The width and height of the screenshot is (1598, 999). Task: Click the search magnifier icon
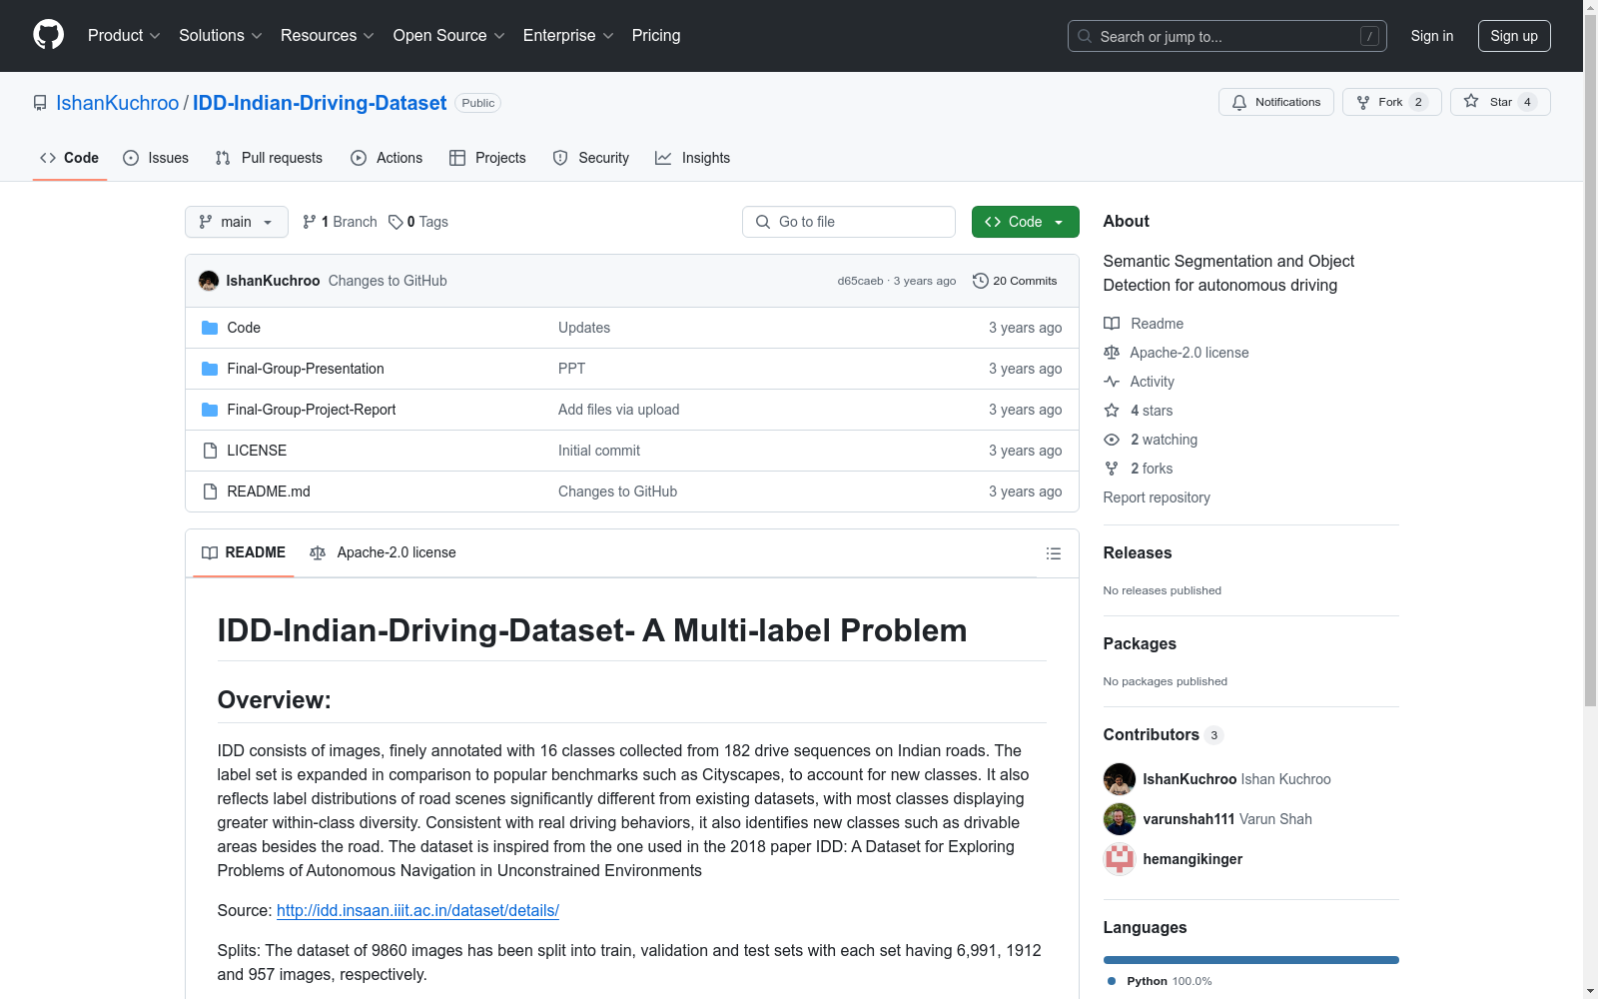pyautogui.click(x=1085, y=36)
